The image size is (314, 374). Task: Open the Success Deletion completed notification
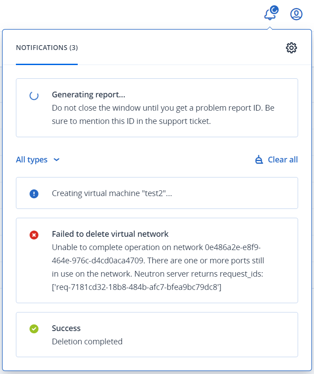(157, 335)
